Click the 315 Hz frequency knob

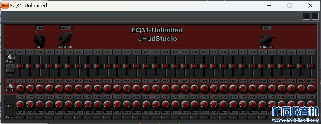[x=146, y=89]
